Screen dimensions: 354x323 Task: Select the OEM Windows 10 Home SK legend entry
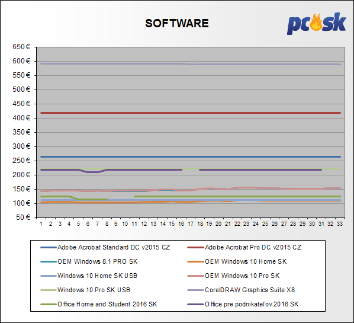point(237,261)
